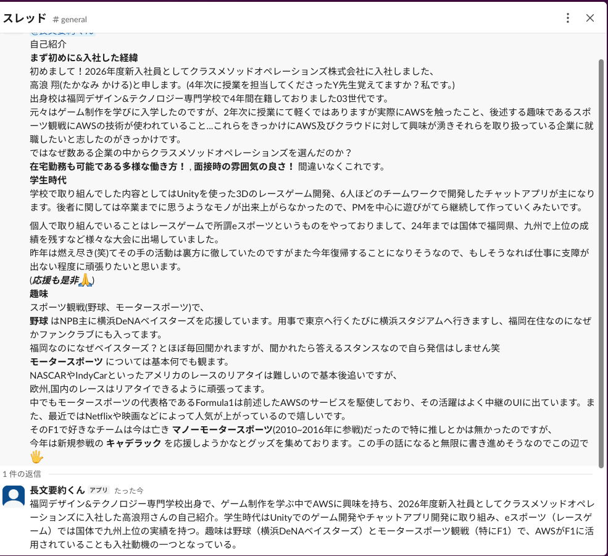Click the 自己紹介 line at message top
This screenshot has width=608, height=556.
(x=48, y=44)
